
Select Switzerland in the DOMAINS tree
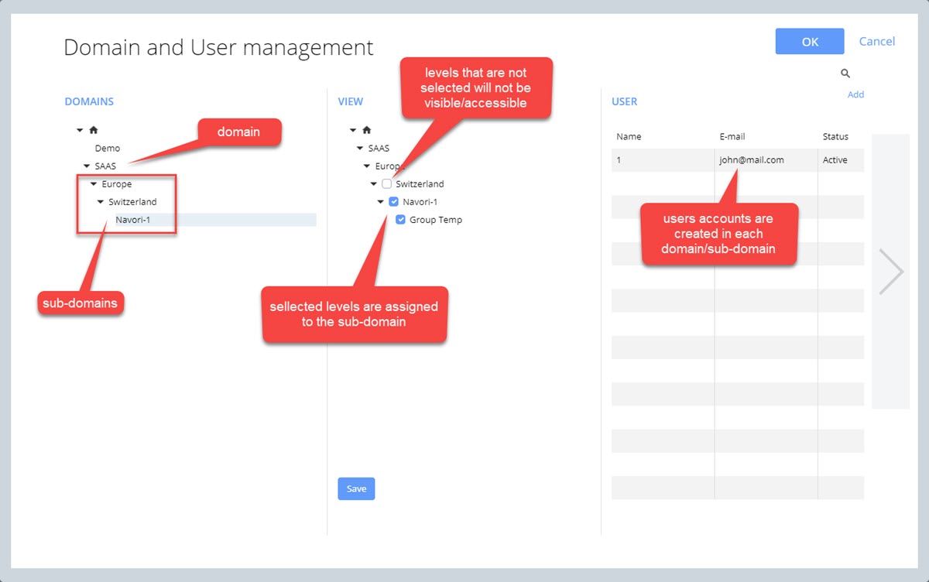point(132,202)
